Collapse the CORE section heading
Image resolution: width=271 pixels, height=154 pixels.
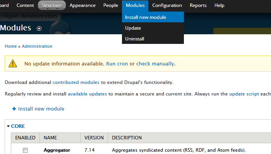pos(18,126)
